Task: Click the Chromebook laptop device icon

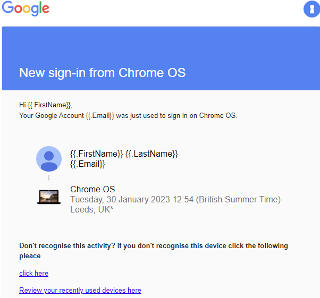Action: [x=49, y=197]
